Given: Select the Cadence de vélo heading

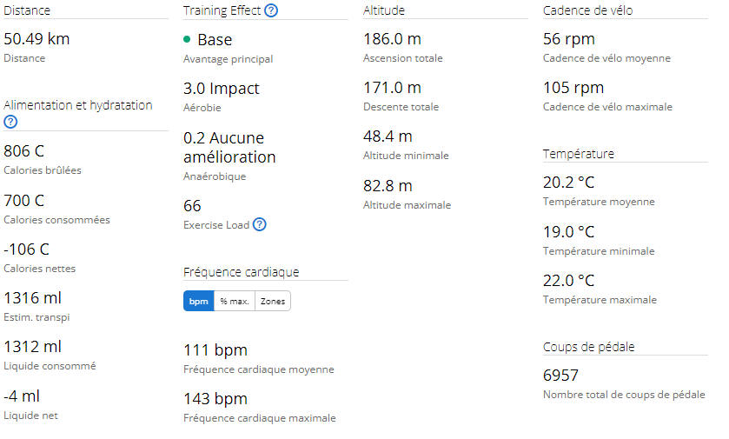Looking at the screenshot, I should [587, 10].
